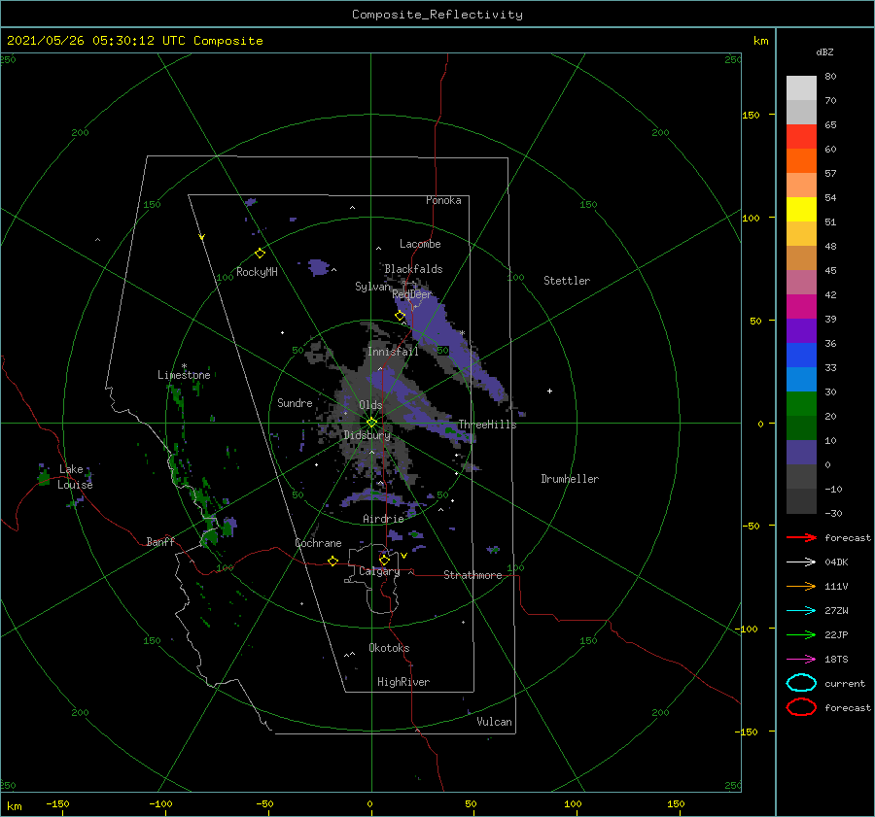Select the light gray 70-80 dBZ swatch
The image size is (875, 817).
pyautogui.click(x=801, y=88)
